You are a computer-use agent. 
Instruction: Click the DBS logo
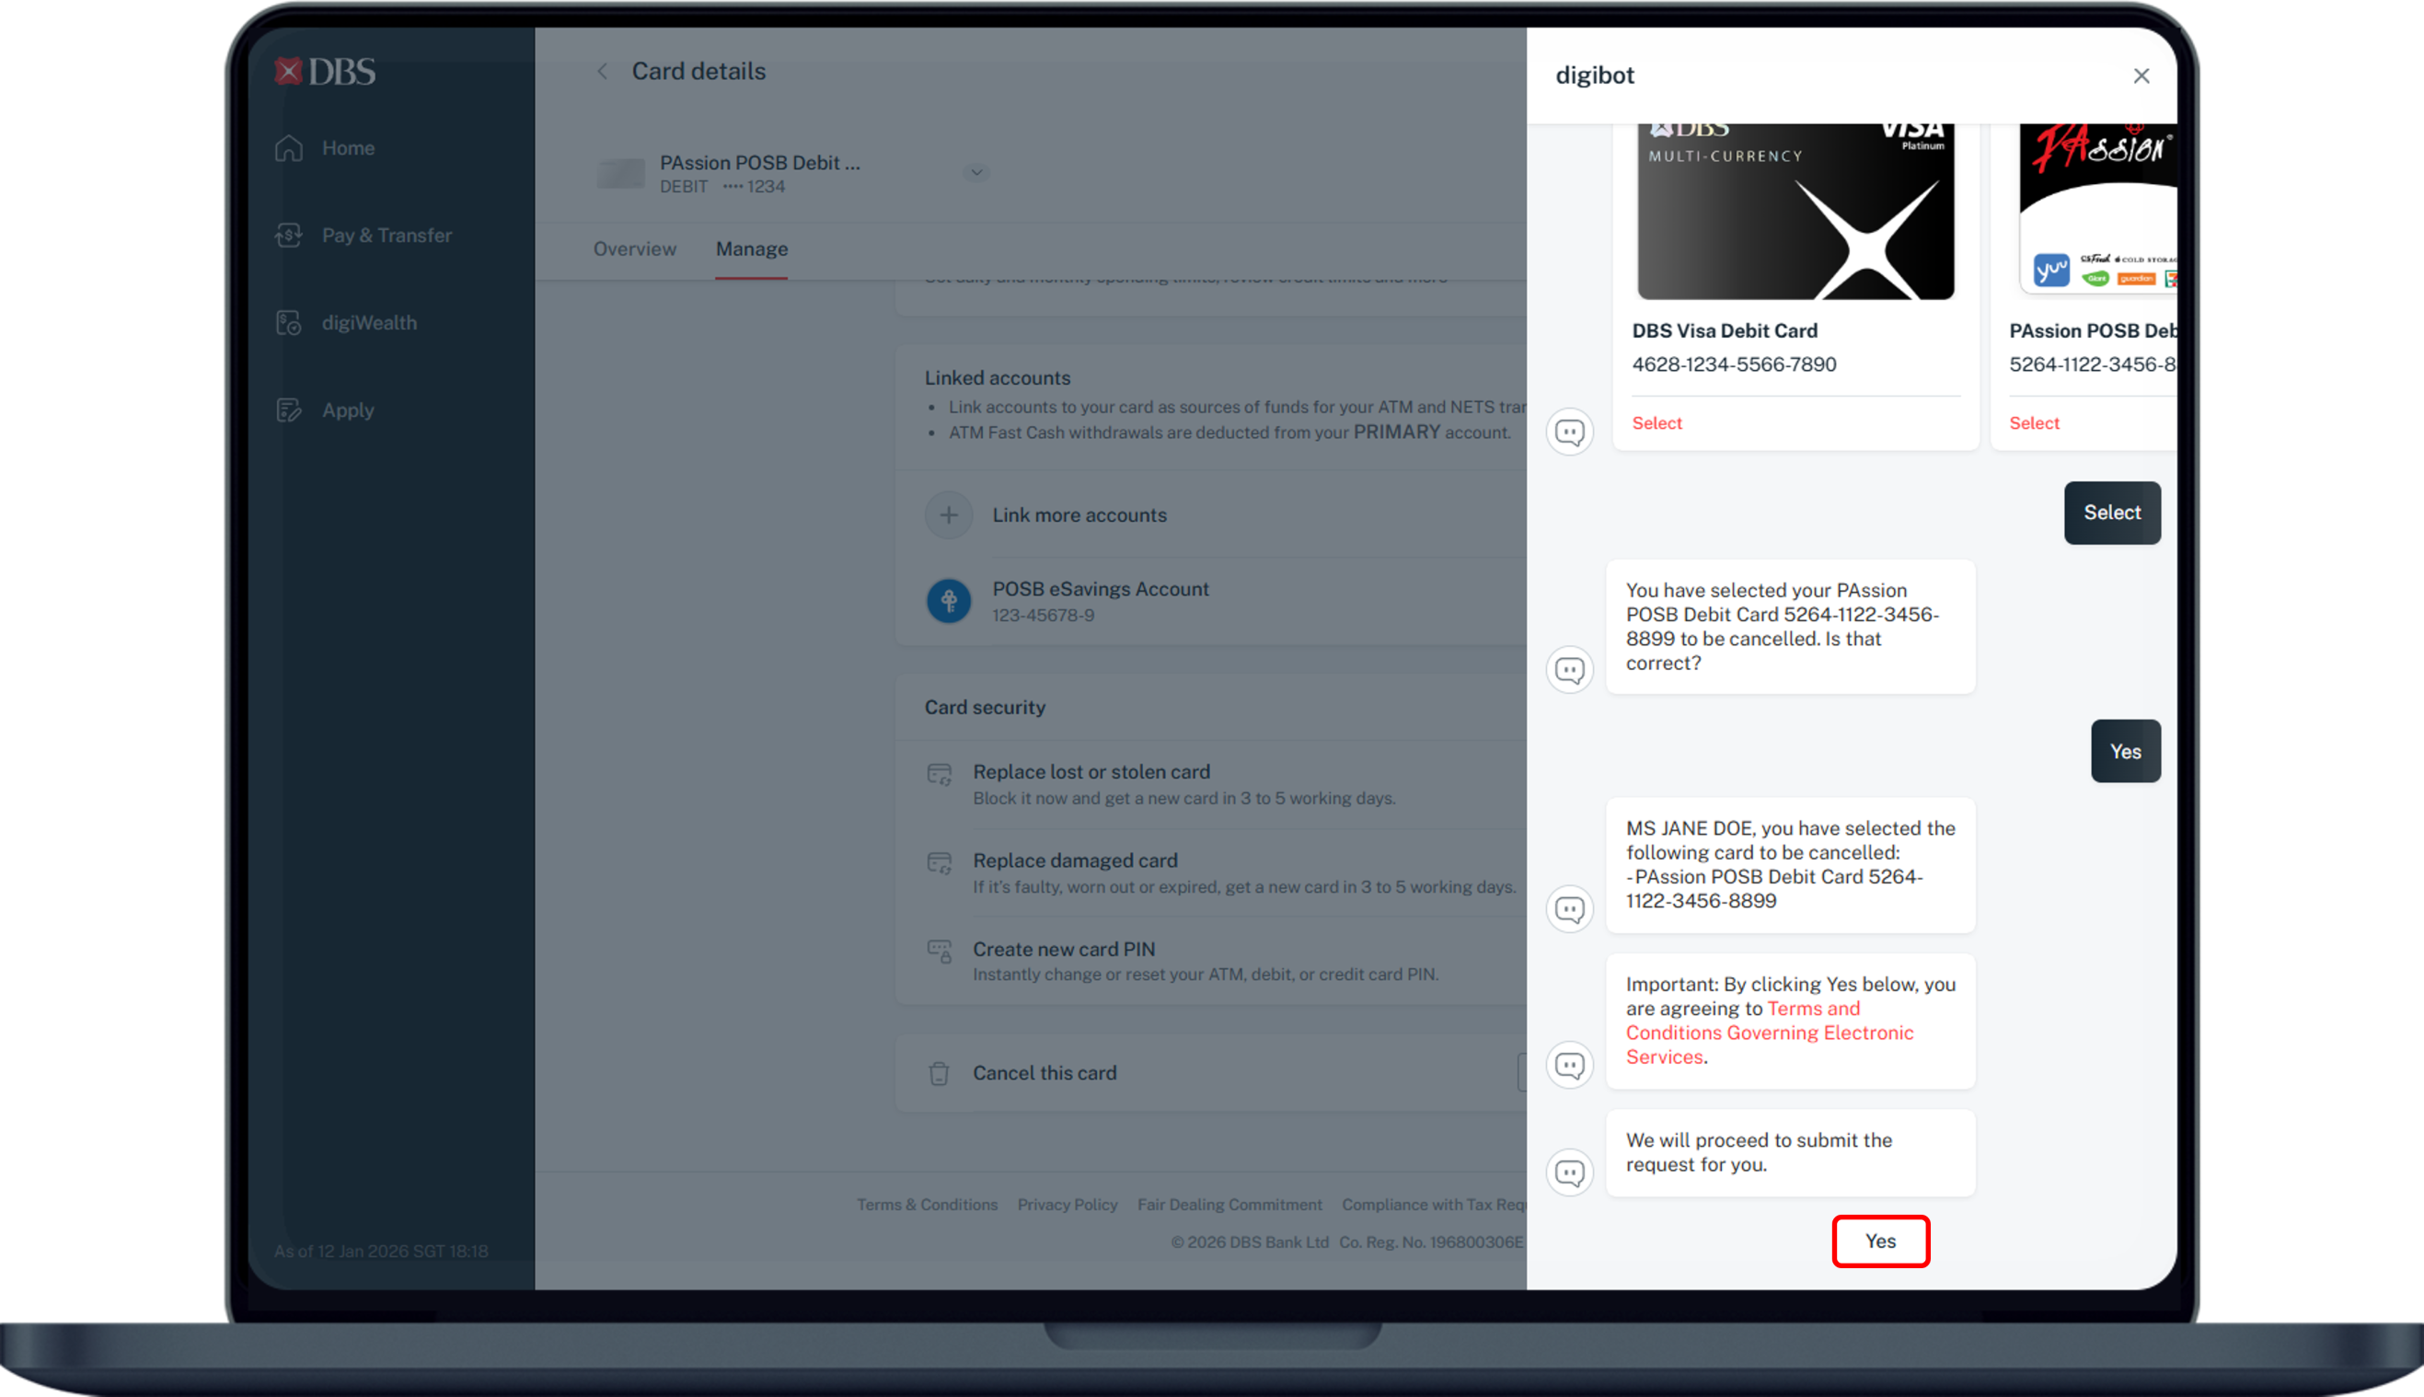325,72
